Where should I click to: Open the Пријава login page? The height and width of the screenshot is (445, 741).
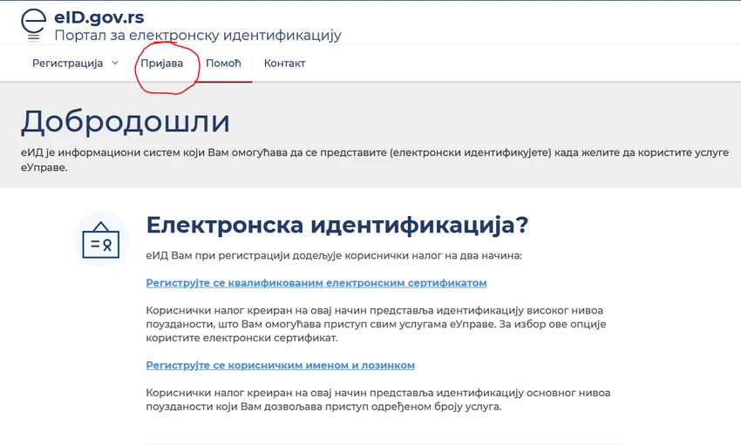point(161,64)
